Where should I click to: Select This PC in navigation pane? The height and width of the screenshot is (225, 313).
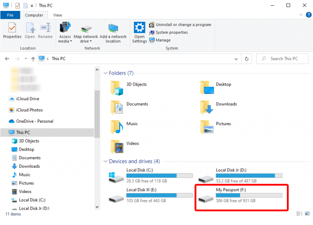(47, 132)
